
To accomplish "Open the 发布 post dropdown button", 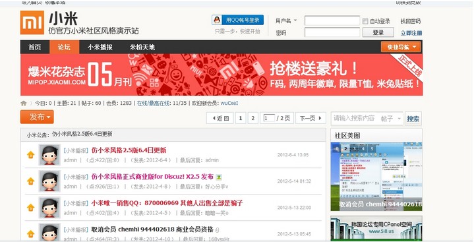I will pos(37,117).
